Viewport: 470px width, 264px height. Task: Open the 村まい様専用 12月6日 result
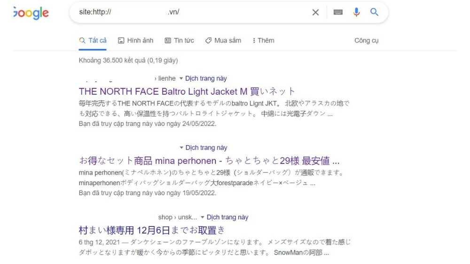(152, 230)
